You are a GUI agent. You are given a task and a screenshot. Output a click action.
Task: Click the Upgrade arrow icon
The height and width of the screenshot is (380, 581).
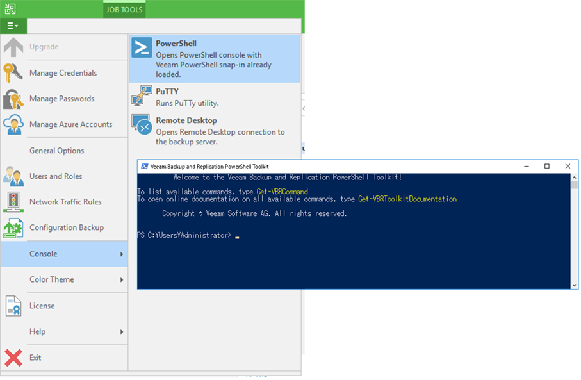[13, 47]
